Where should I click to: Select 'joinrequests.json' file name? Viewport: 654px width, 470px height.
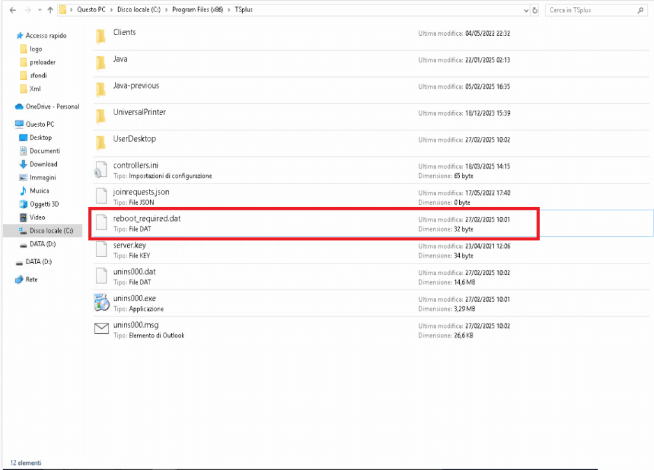click(141, 192)
